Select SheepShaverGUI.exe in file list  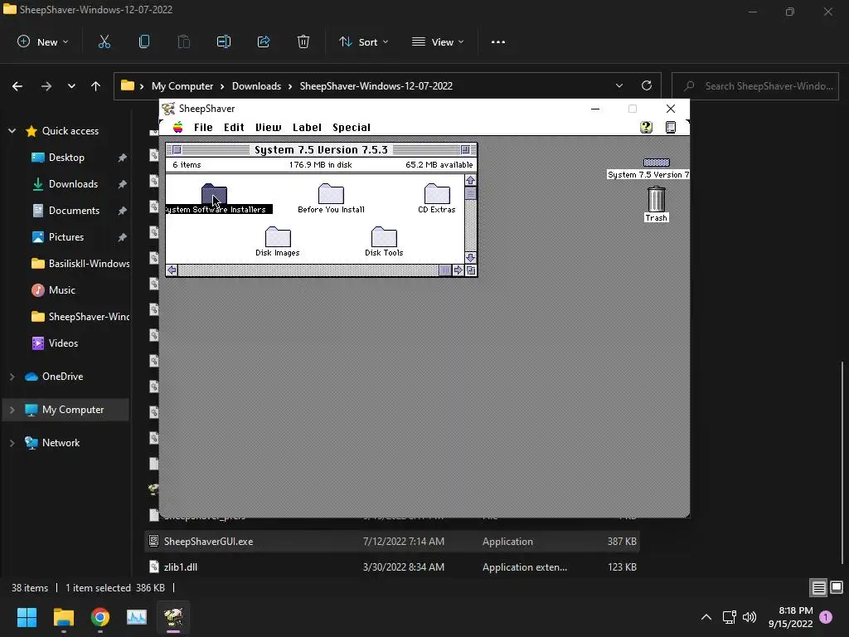[392, 541]
